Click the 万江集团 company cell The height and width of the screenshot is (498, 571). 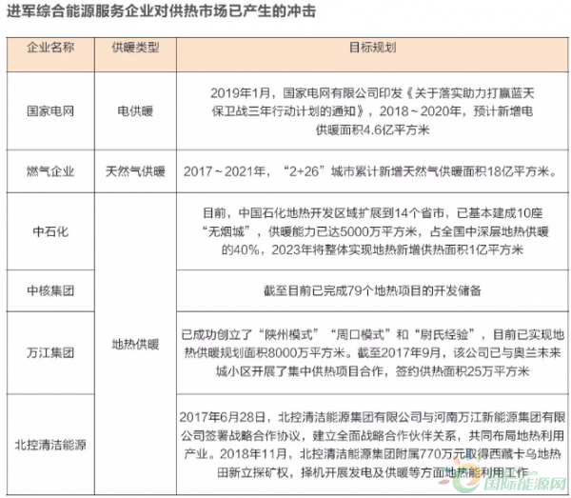[x=50, y=352]
